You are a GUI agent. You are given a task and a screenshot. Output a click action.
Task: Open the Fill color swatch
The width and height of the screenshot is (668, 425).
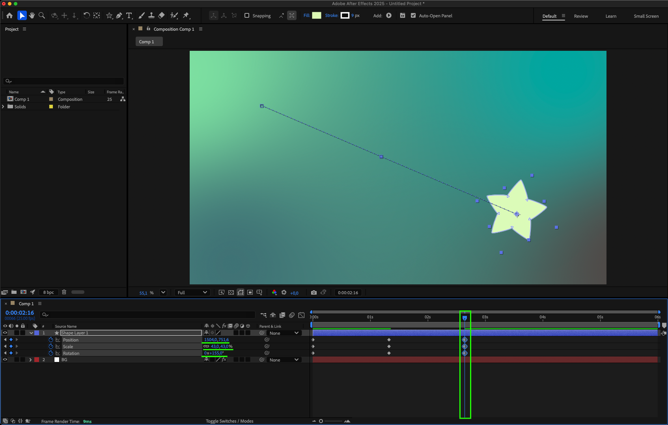[x=317, y=16]
